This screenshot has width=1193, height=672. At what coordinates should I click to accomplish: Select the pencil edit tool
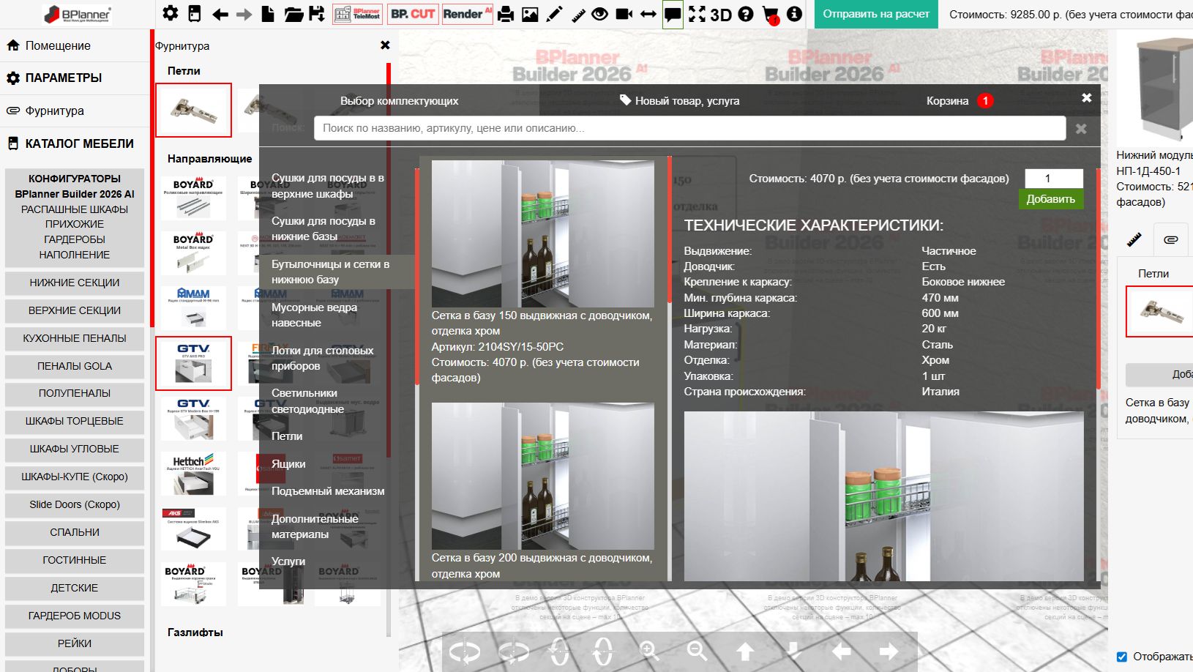[x=554, y=14]
